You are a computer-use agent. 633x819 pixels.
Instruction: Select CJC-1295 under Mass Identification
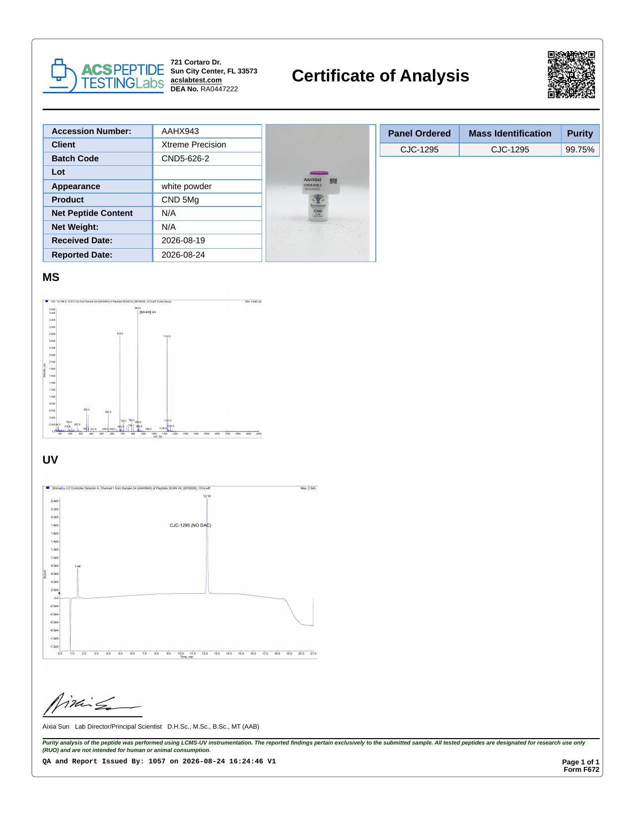click(x=510, y=149)
